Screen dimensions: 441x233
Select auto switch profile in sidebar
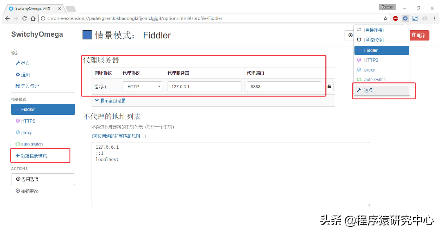29,144
